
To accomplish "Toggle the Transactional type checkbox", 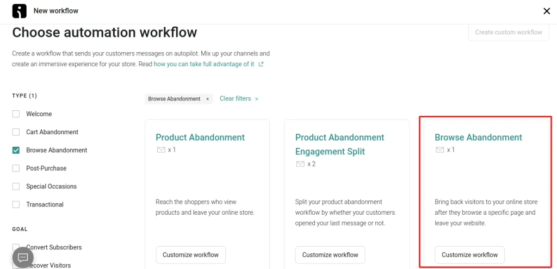I will click(16, 205).
